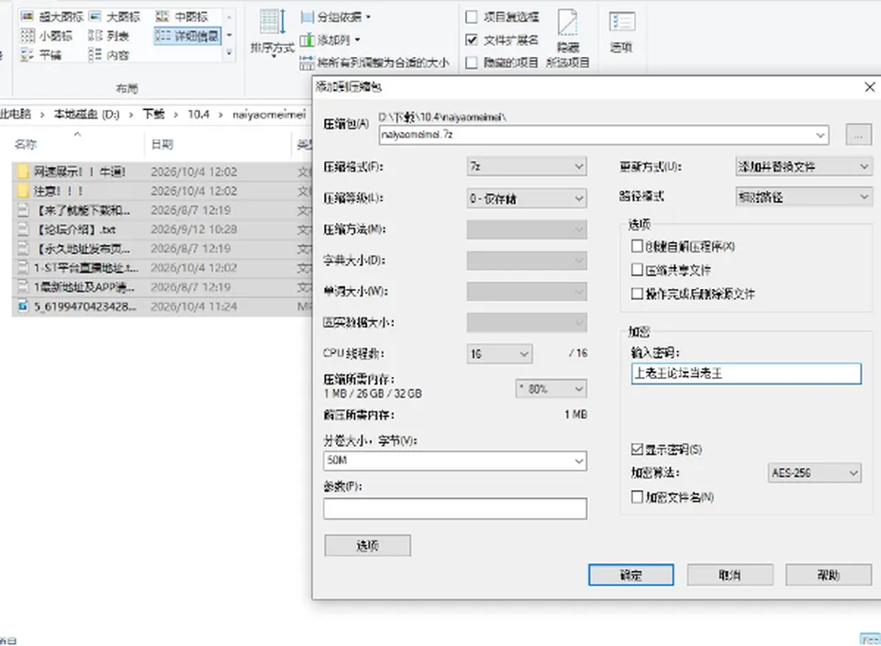Screen dimensions: 881x646
Task: Open the 选项 folder options icon in ribbon
Action: pos(621,33)
